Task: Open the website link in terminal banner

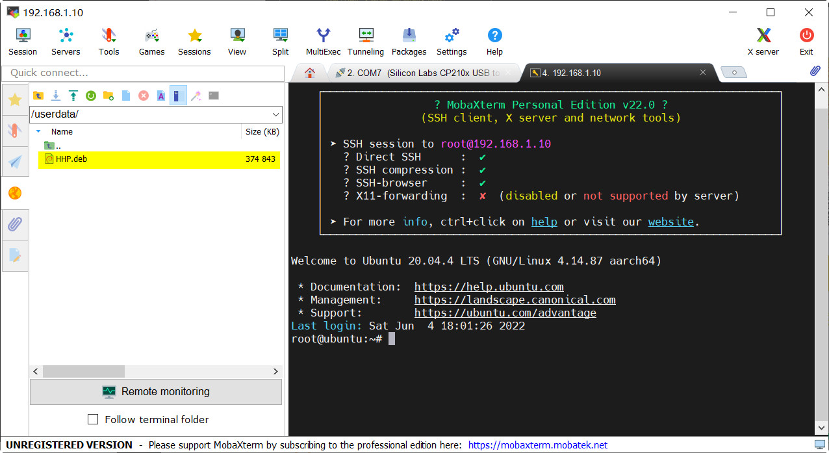Action: pos(671,222)
